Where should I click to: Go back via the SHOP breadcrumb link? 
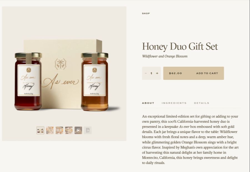[146, 14]
